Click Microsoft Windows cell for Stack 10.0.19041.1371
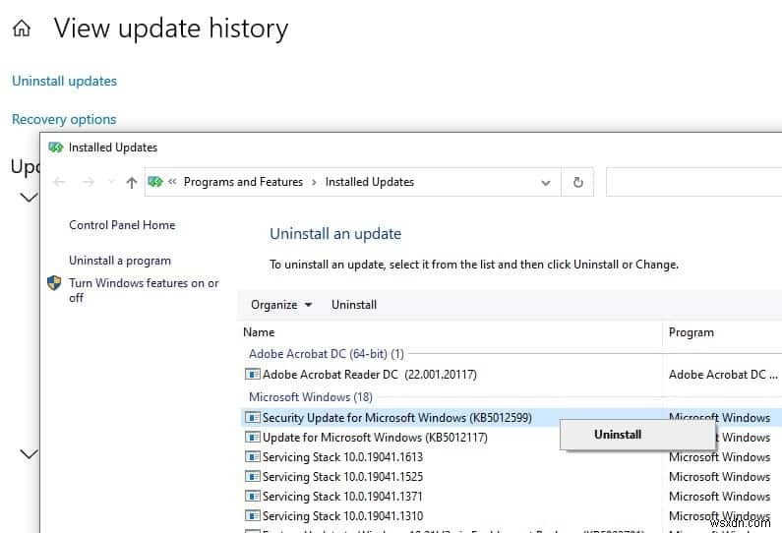The height and width of the screenshot is (533, 782). 719,497
